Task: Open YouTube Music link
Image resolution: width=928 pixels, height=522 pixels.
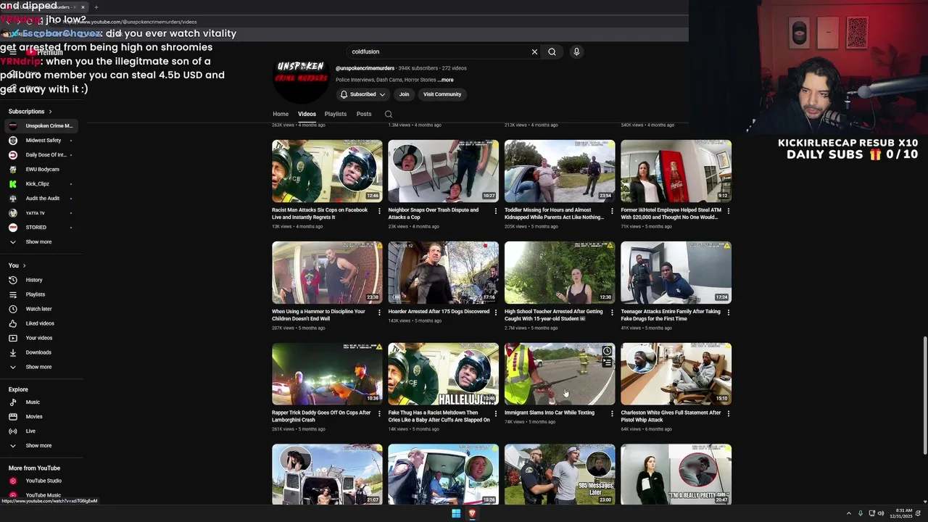Action: pyautogui.click(x=41, y=495)
